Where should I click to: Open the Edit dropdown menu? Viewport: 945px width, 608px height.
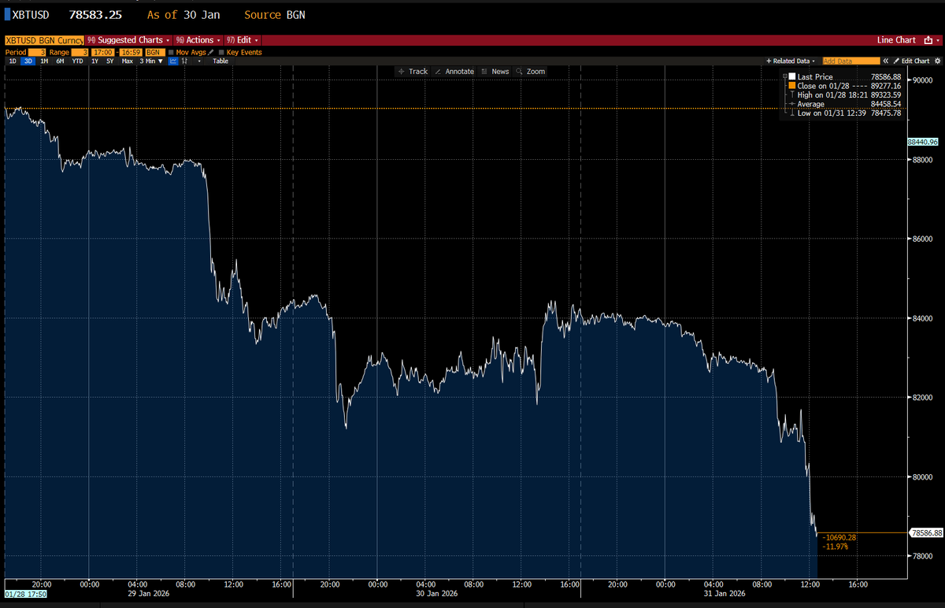click(242, 40)
